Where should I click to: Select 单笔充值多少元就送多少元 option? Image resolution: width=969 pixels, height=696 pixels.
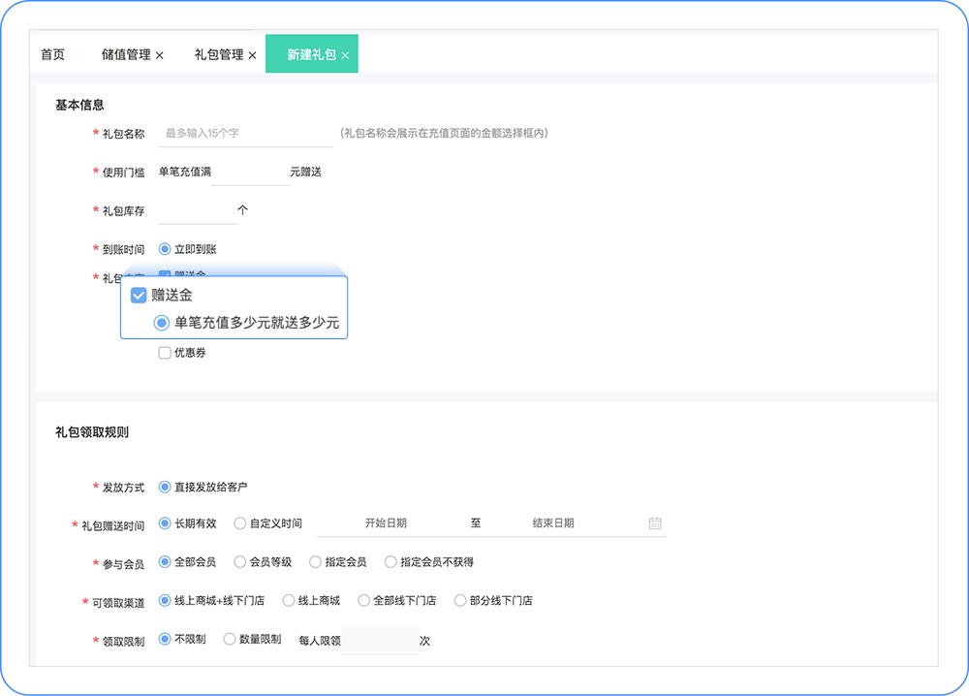coord(162,324)
